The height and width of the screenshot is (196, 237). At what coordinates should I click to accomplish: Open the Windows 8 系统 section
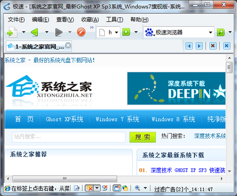click(x=173, y=119)
